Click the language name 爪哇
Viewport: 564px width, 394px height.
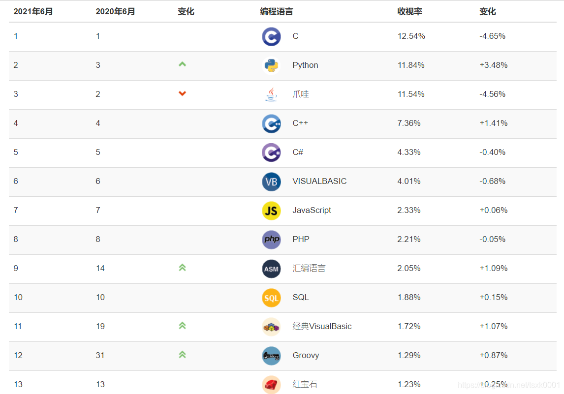tap(301, 94)
